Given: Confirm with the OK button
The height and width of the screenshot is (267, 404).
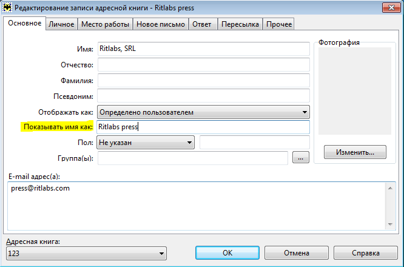Looking at the screenshot, I should click(227, 253).
